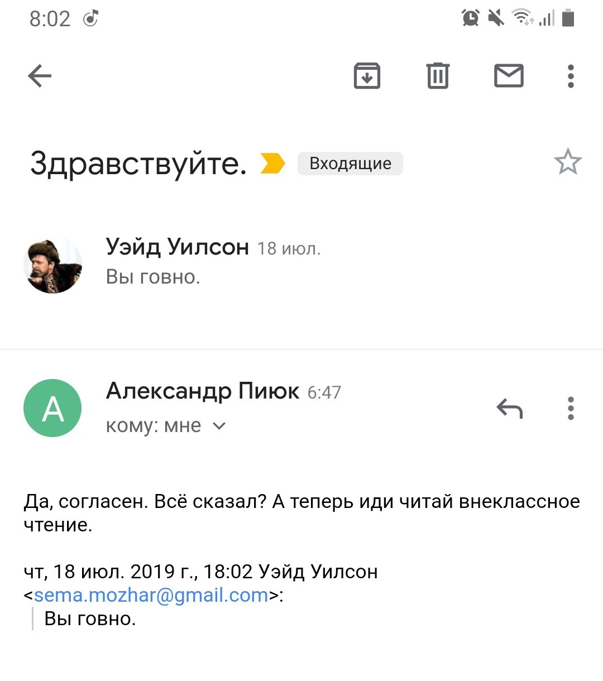Go back with the arrow icon
The image size is (603, 681).
point(40,76)
